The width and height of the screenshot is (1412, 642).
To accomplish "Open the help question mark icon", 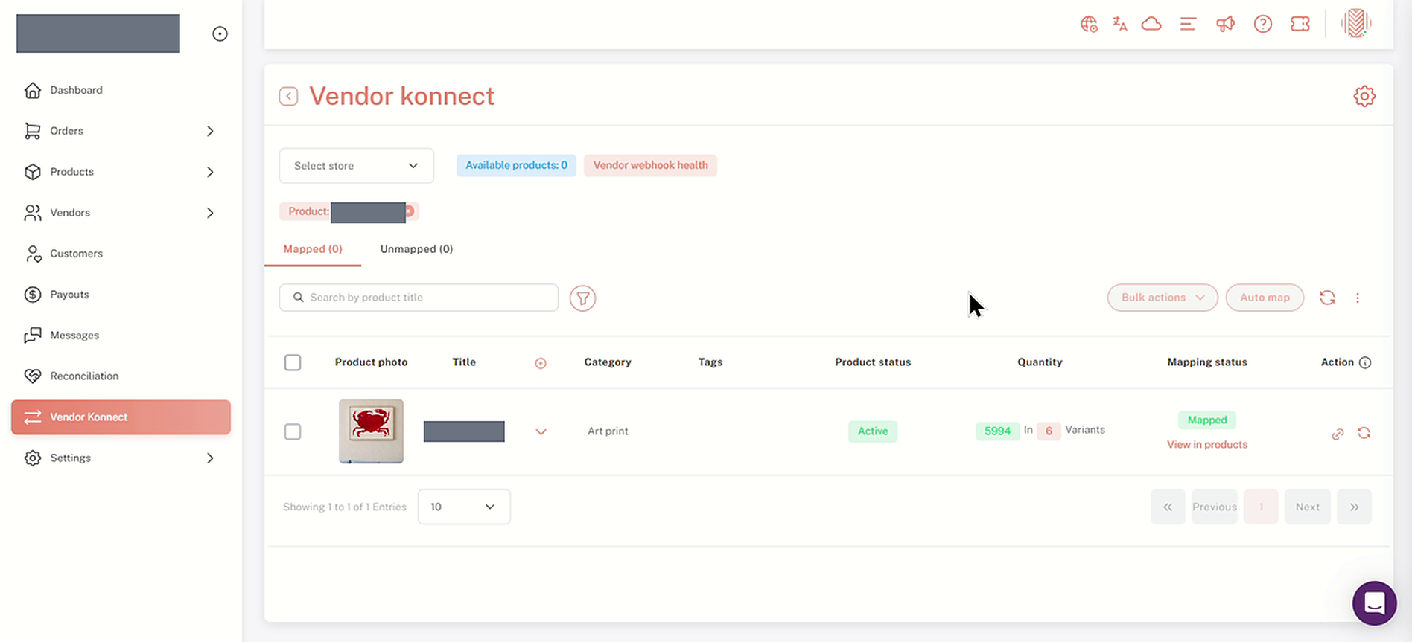I will pos(1263,24).
